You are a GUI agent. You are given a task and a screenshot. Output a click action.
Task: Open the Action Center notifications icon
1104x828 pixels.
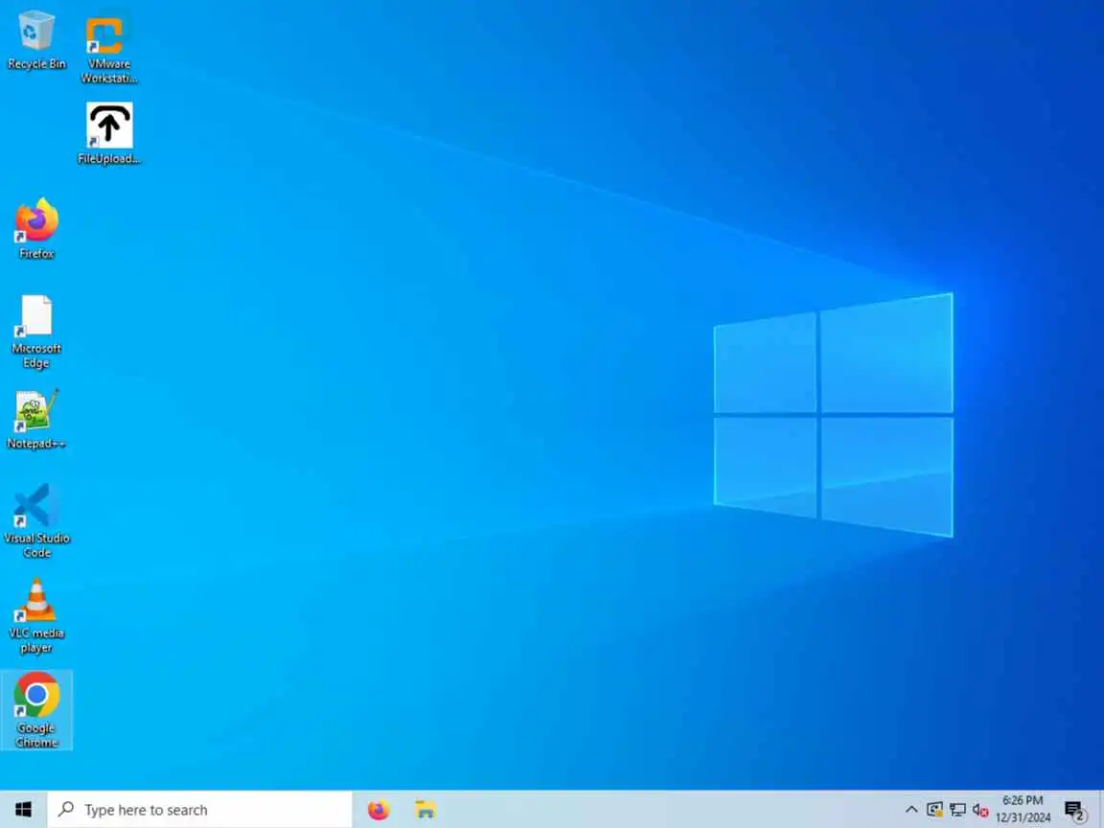(x=1075, y=811)
